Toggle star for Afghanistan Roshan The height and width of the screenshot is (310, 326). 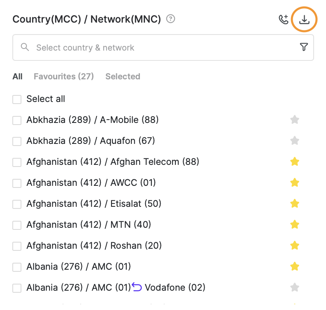pyautogui.click(x=295, y=245)
